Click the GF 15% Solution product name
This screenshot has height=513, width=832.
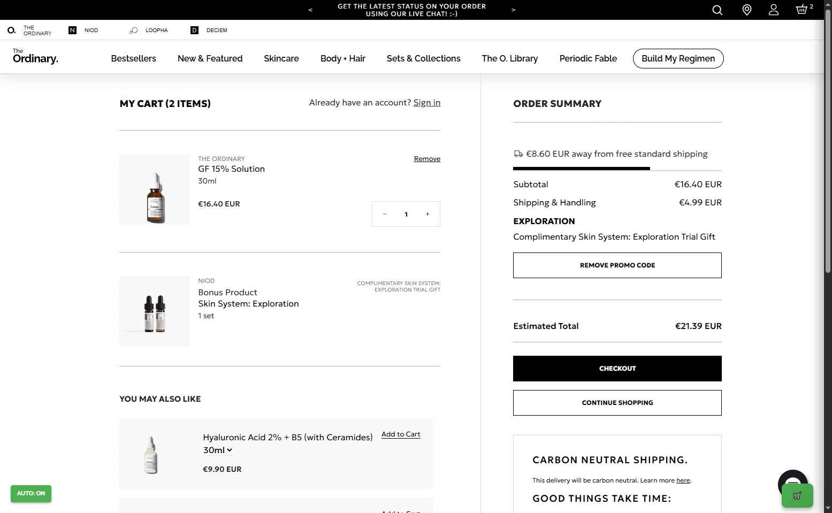[232, 169]
